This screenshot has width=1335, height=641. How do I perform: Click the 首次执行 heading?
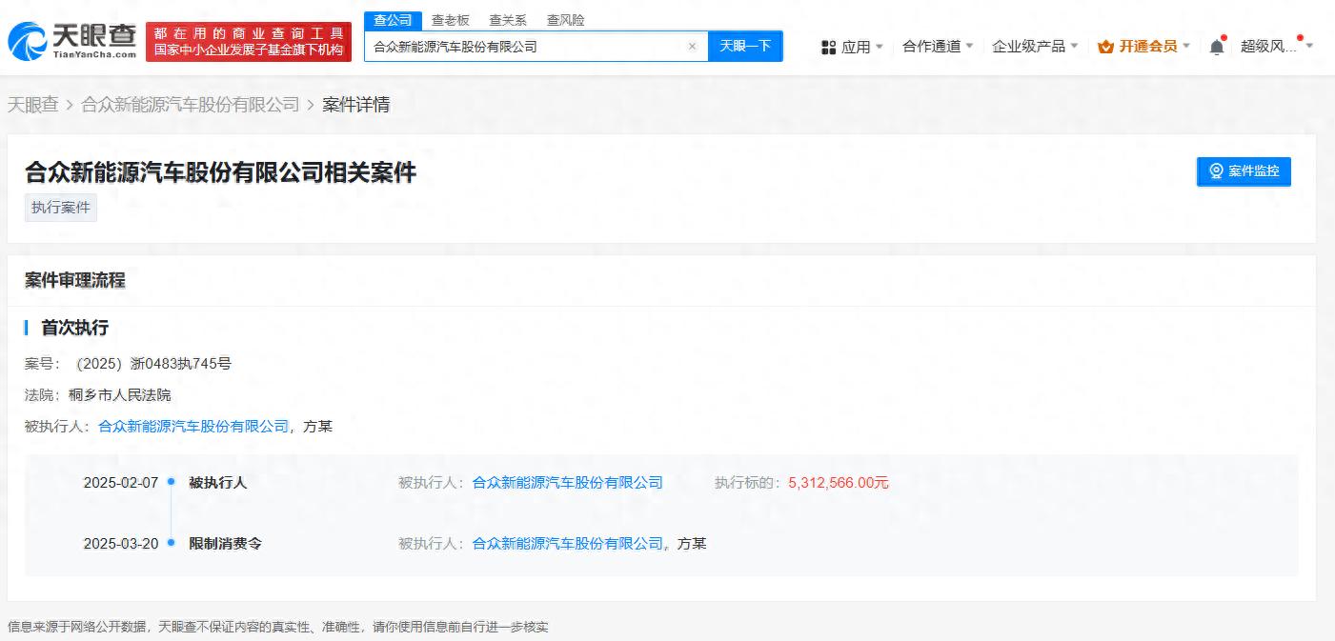(x=74, y=328)
